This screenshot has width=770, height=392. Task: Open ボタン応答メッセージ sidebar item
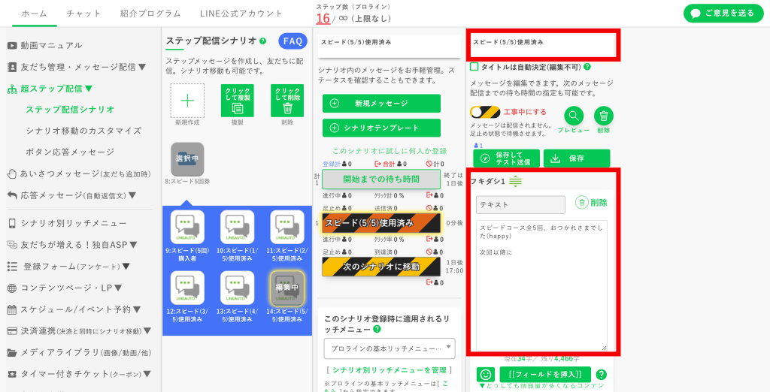tap(70, 152)
